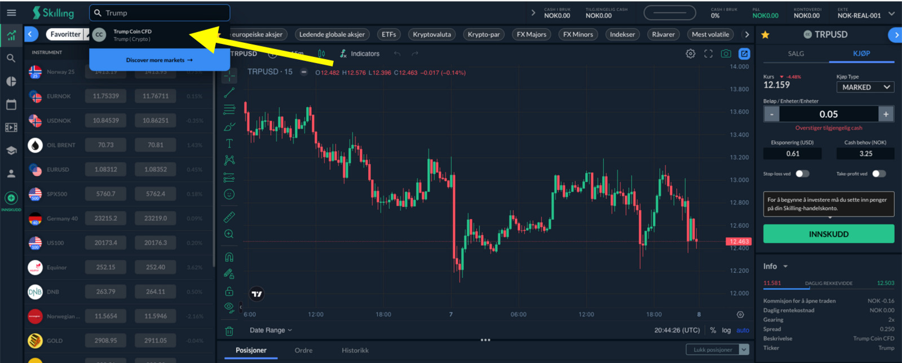902x363 pixels.
Task: Select the forecasting position tool
Action: (x=229, y=178)
